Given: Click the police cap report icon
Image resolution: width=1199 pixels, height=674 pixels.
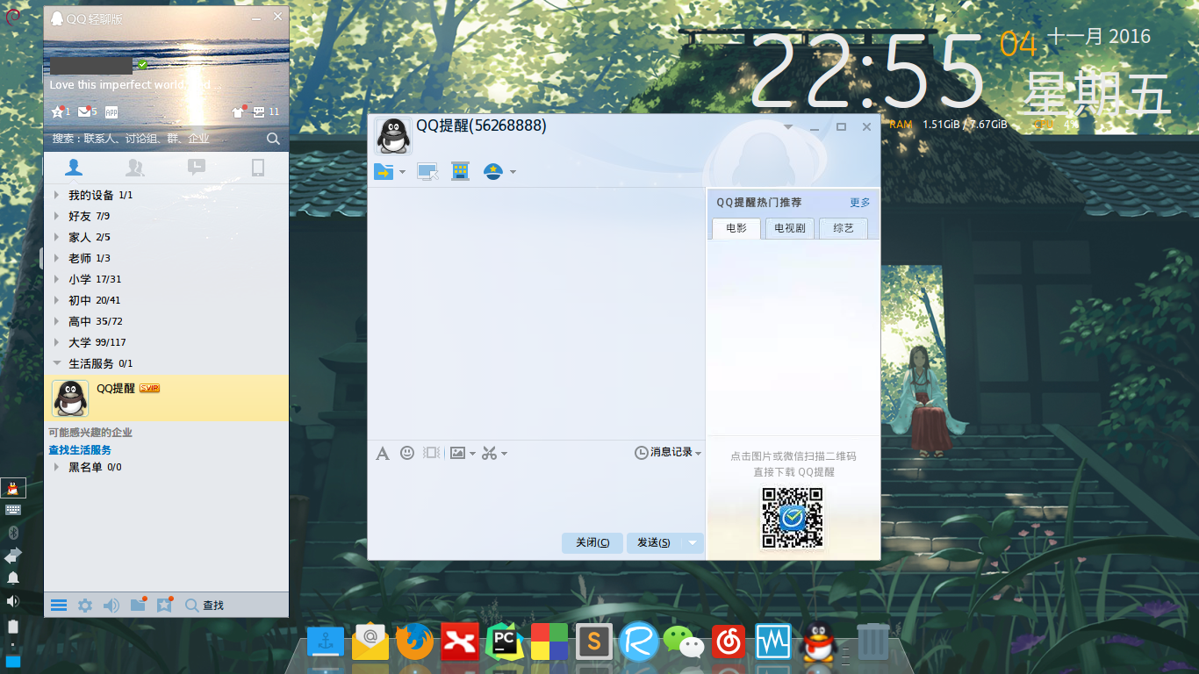Looking at the screenshot, I should coord(492,171).
